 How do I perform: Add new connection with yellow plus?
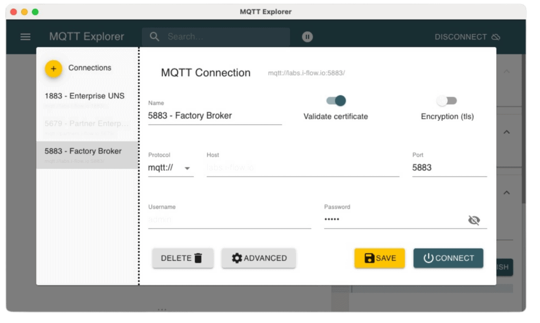point(53,69)
